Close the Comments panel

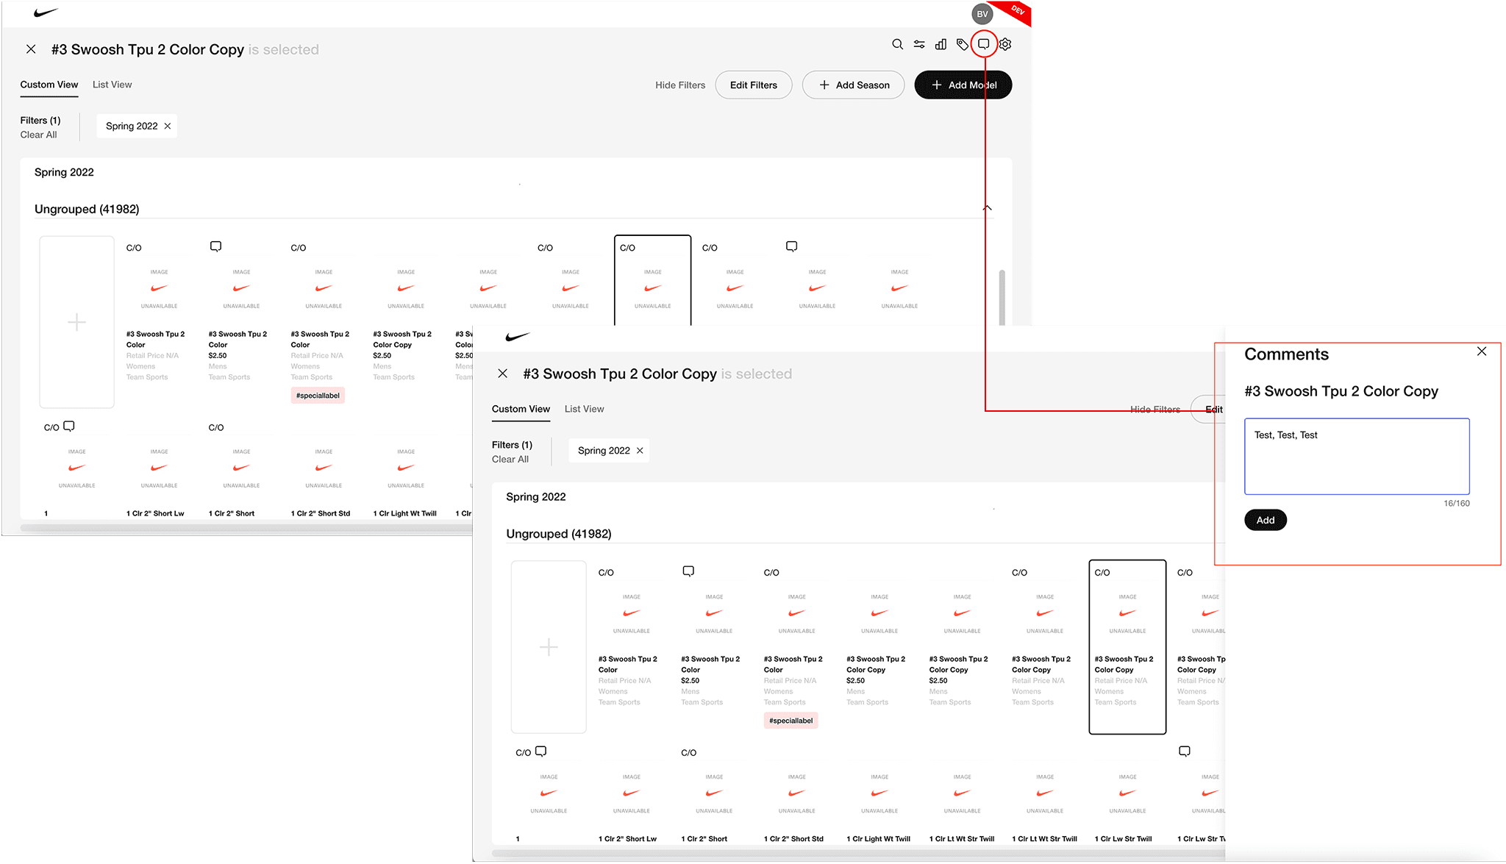[1482, 351]
